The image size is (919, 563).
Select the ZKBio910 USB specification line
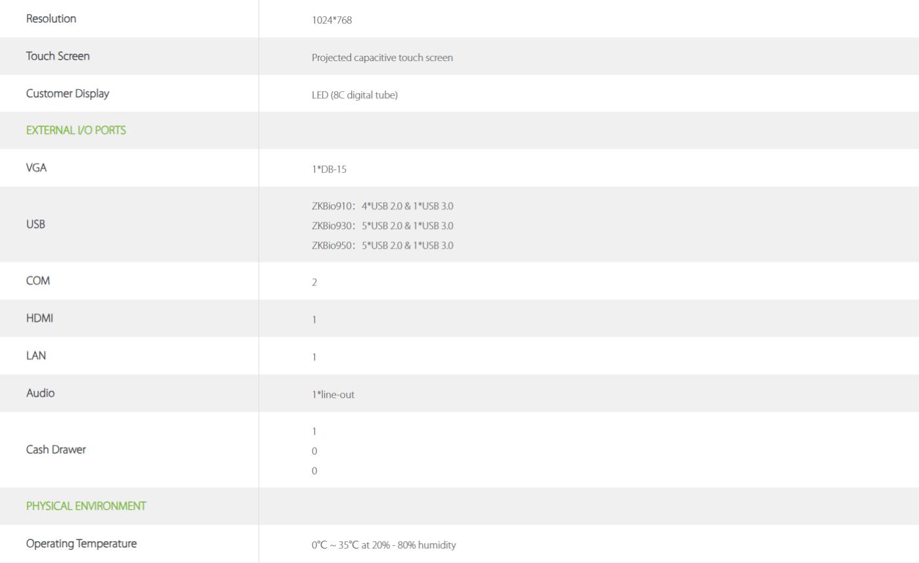click(x=382, y=206)
